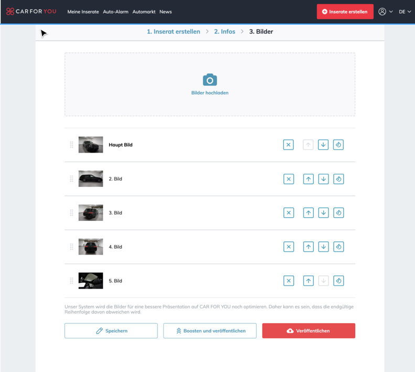Delete the 3. Bild image
The image size is (415, 372).
click(289, 212)
